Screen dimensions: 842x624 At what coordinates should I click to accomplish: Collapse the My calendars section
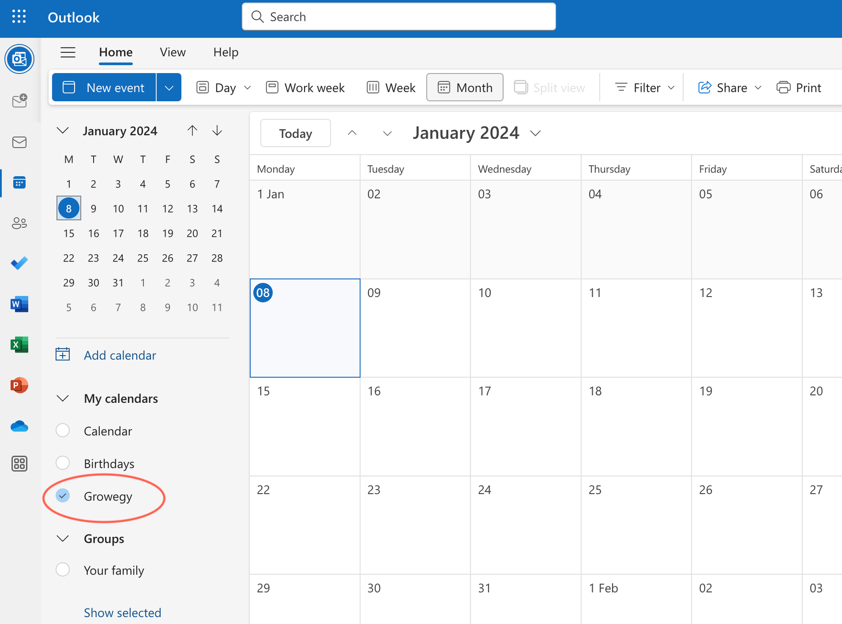62,398
